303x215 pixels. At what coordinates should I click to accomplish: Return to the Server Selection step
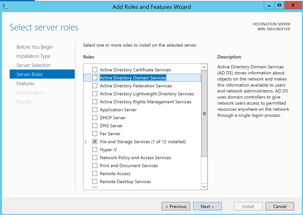tap(33, 65)
